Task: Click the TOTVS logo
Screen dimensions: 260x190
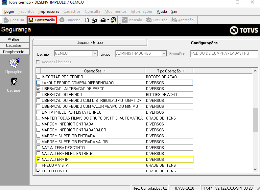Action: tap(244, 30)
